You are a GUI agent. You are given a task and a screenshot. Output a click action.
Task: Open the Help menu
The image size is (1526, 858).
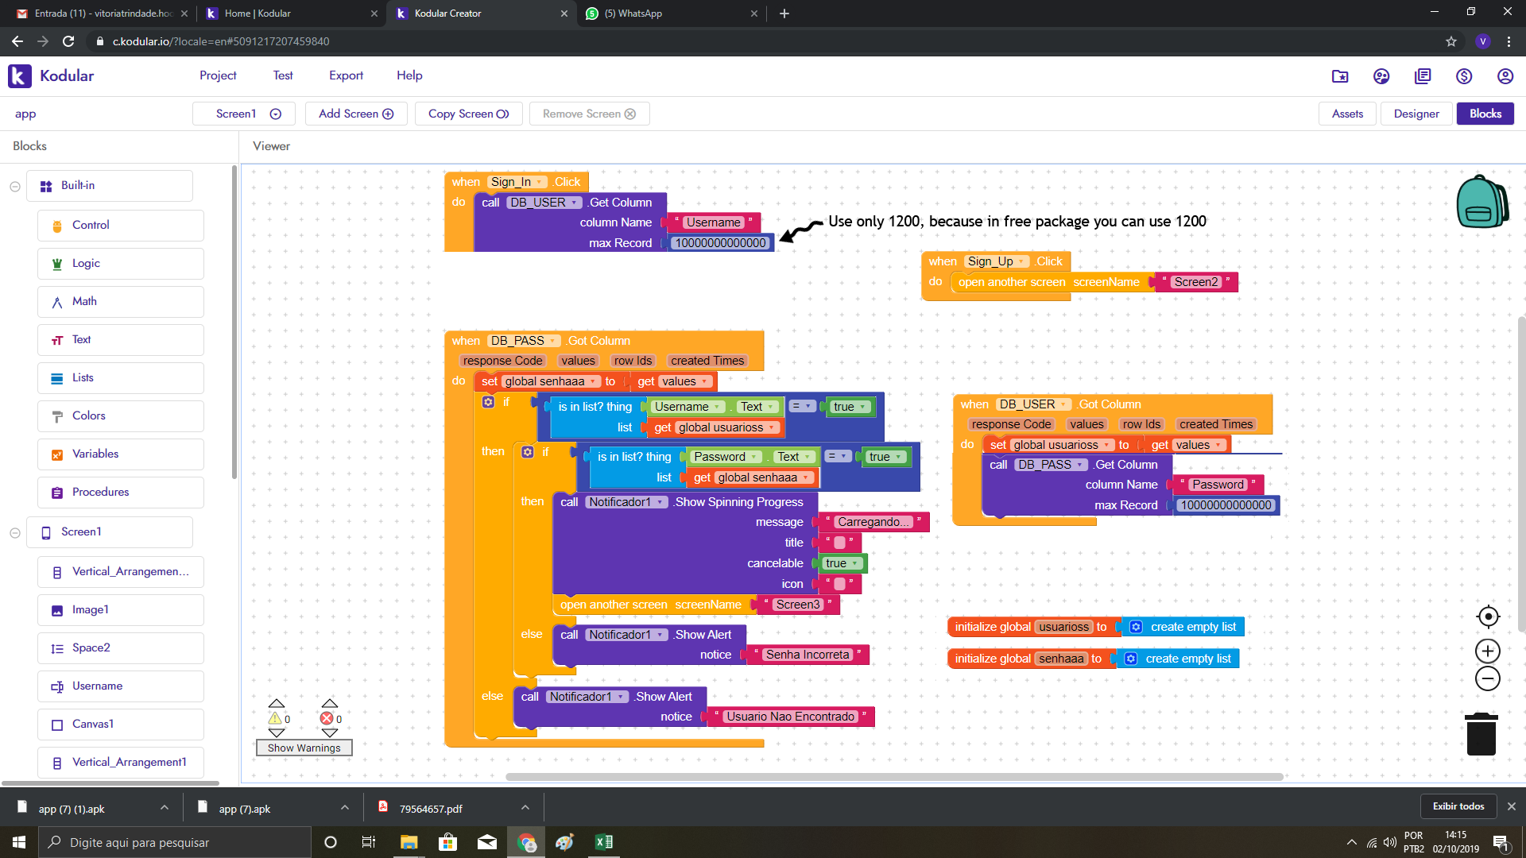pos(409,75)
